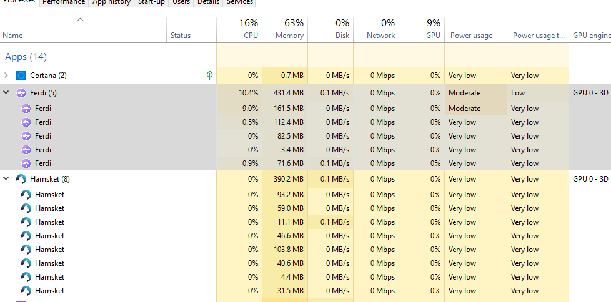Sort by the 0% Disk column header
The width and height of the screenshot is (611, 302).
(x=330, y=29)
